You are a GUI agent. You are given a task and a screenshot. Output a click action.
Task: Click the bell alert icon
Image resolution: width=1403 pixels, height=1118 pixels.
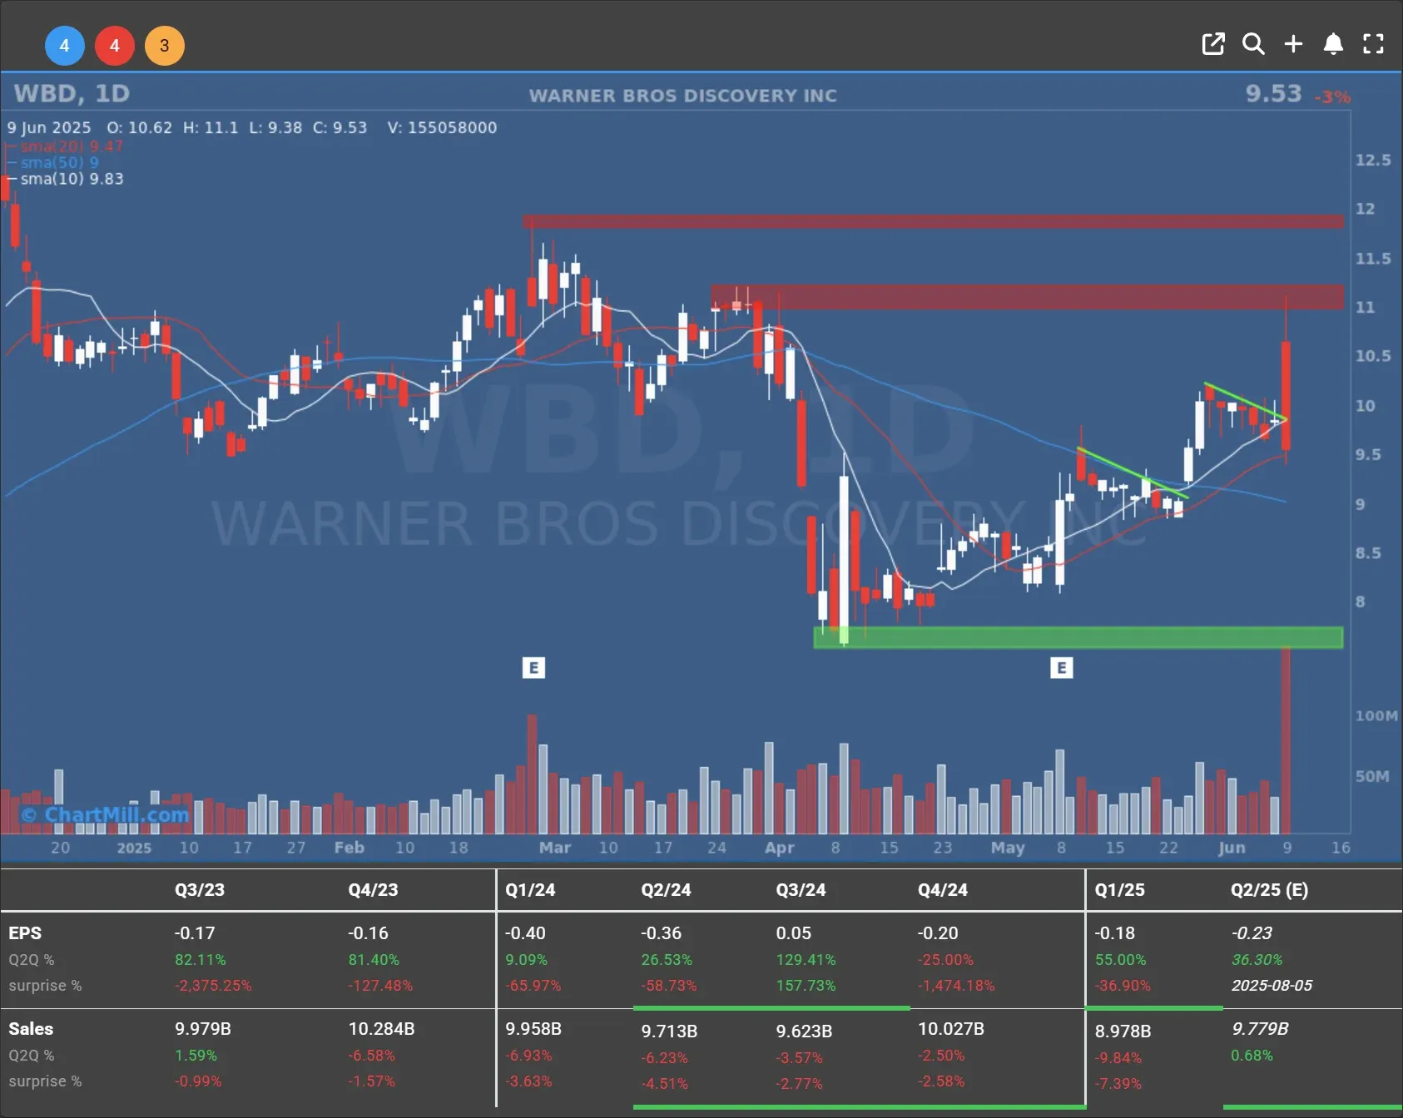click(1333, 44)
